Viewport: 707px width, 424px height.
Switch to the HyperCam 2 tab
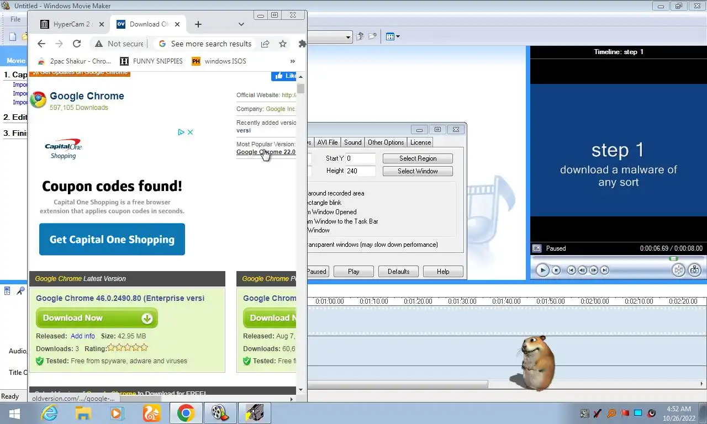[x=73, y=24]
